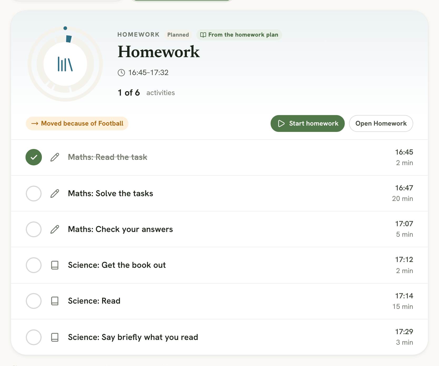Screen dimensions: 439x366
Task: Click the From the homework plan badge
Action: [x=239, y=35]
